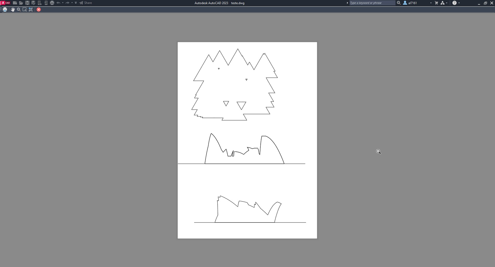Viewport: 495px width, 267px height.
Task: Click the Plot icon in preview toolbar
Action: tap(5, 10)
